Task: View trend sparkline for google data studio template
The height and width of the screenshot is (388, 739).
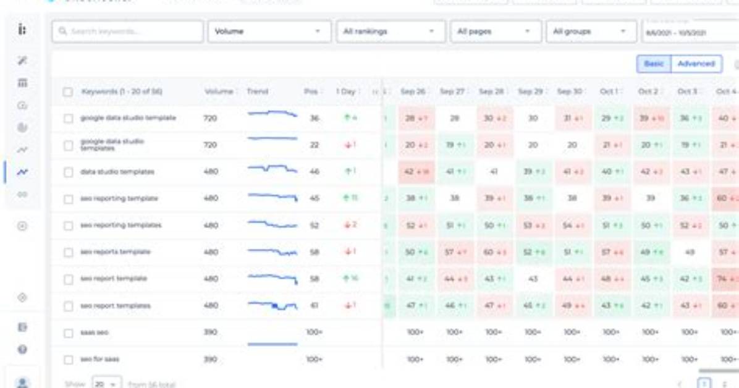Action: [x=272, y=114]
